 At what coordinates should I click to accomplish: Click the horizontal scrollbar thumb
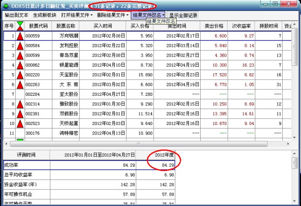(139, 144)
